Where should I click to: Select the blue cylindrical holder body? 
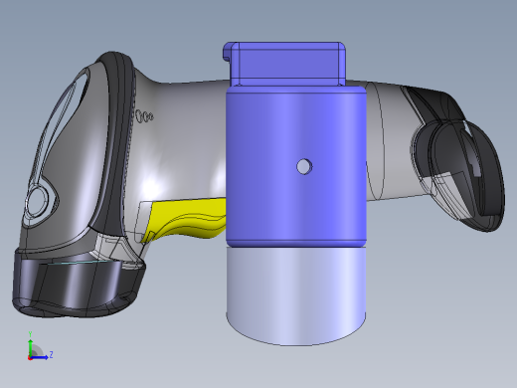click(296, 167)
